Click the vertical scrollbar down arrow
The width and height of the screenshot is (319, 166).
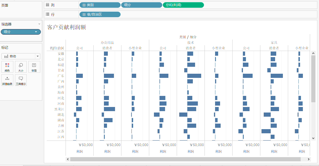pyautogui.click(x=313, y=138)
